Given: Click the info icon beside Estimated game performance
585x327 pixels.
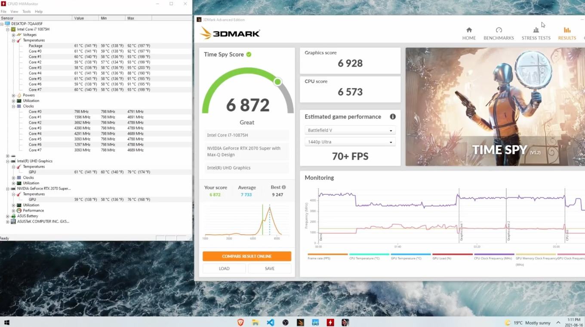Looking at the screenshot, I should pyautogui.click(x=392, y=116).
